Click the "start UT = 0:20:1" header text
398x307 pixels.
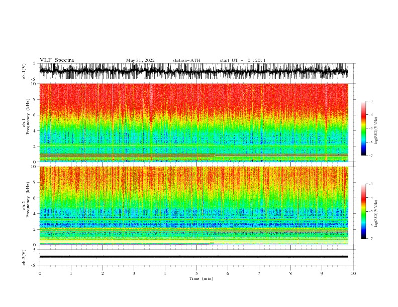(x=243, y=60)
